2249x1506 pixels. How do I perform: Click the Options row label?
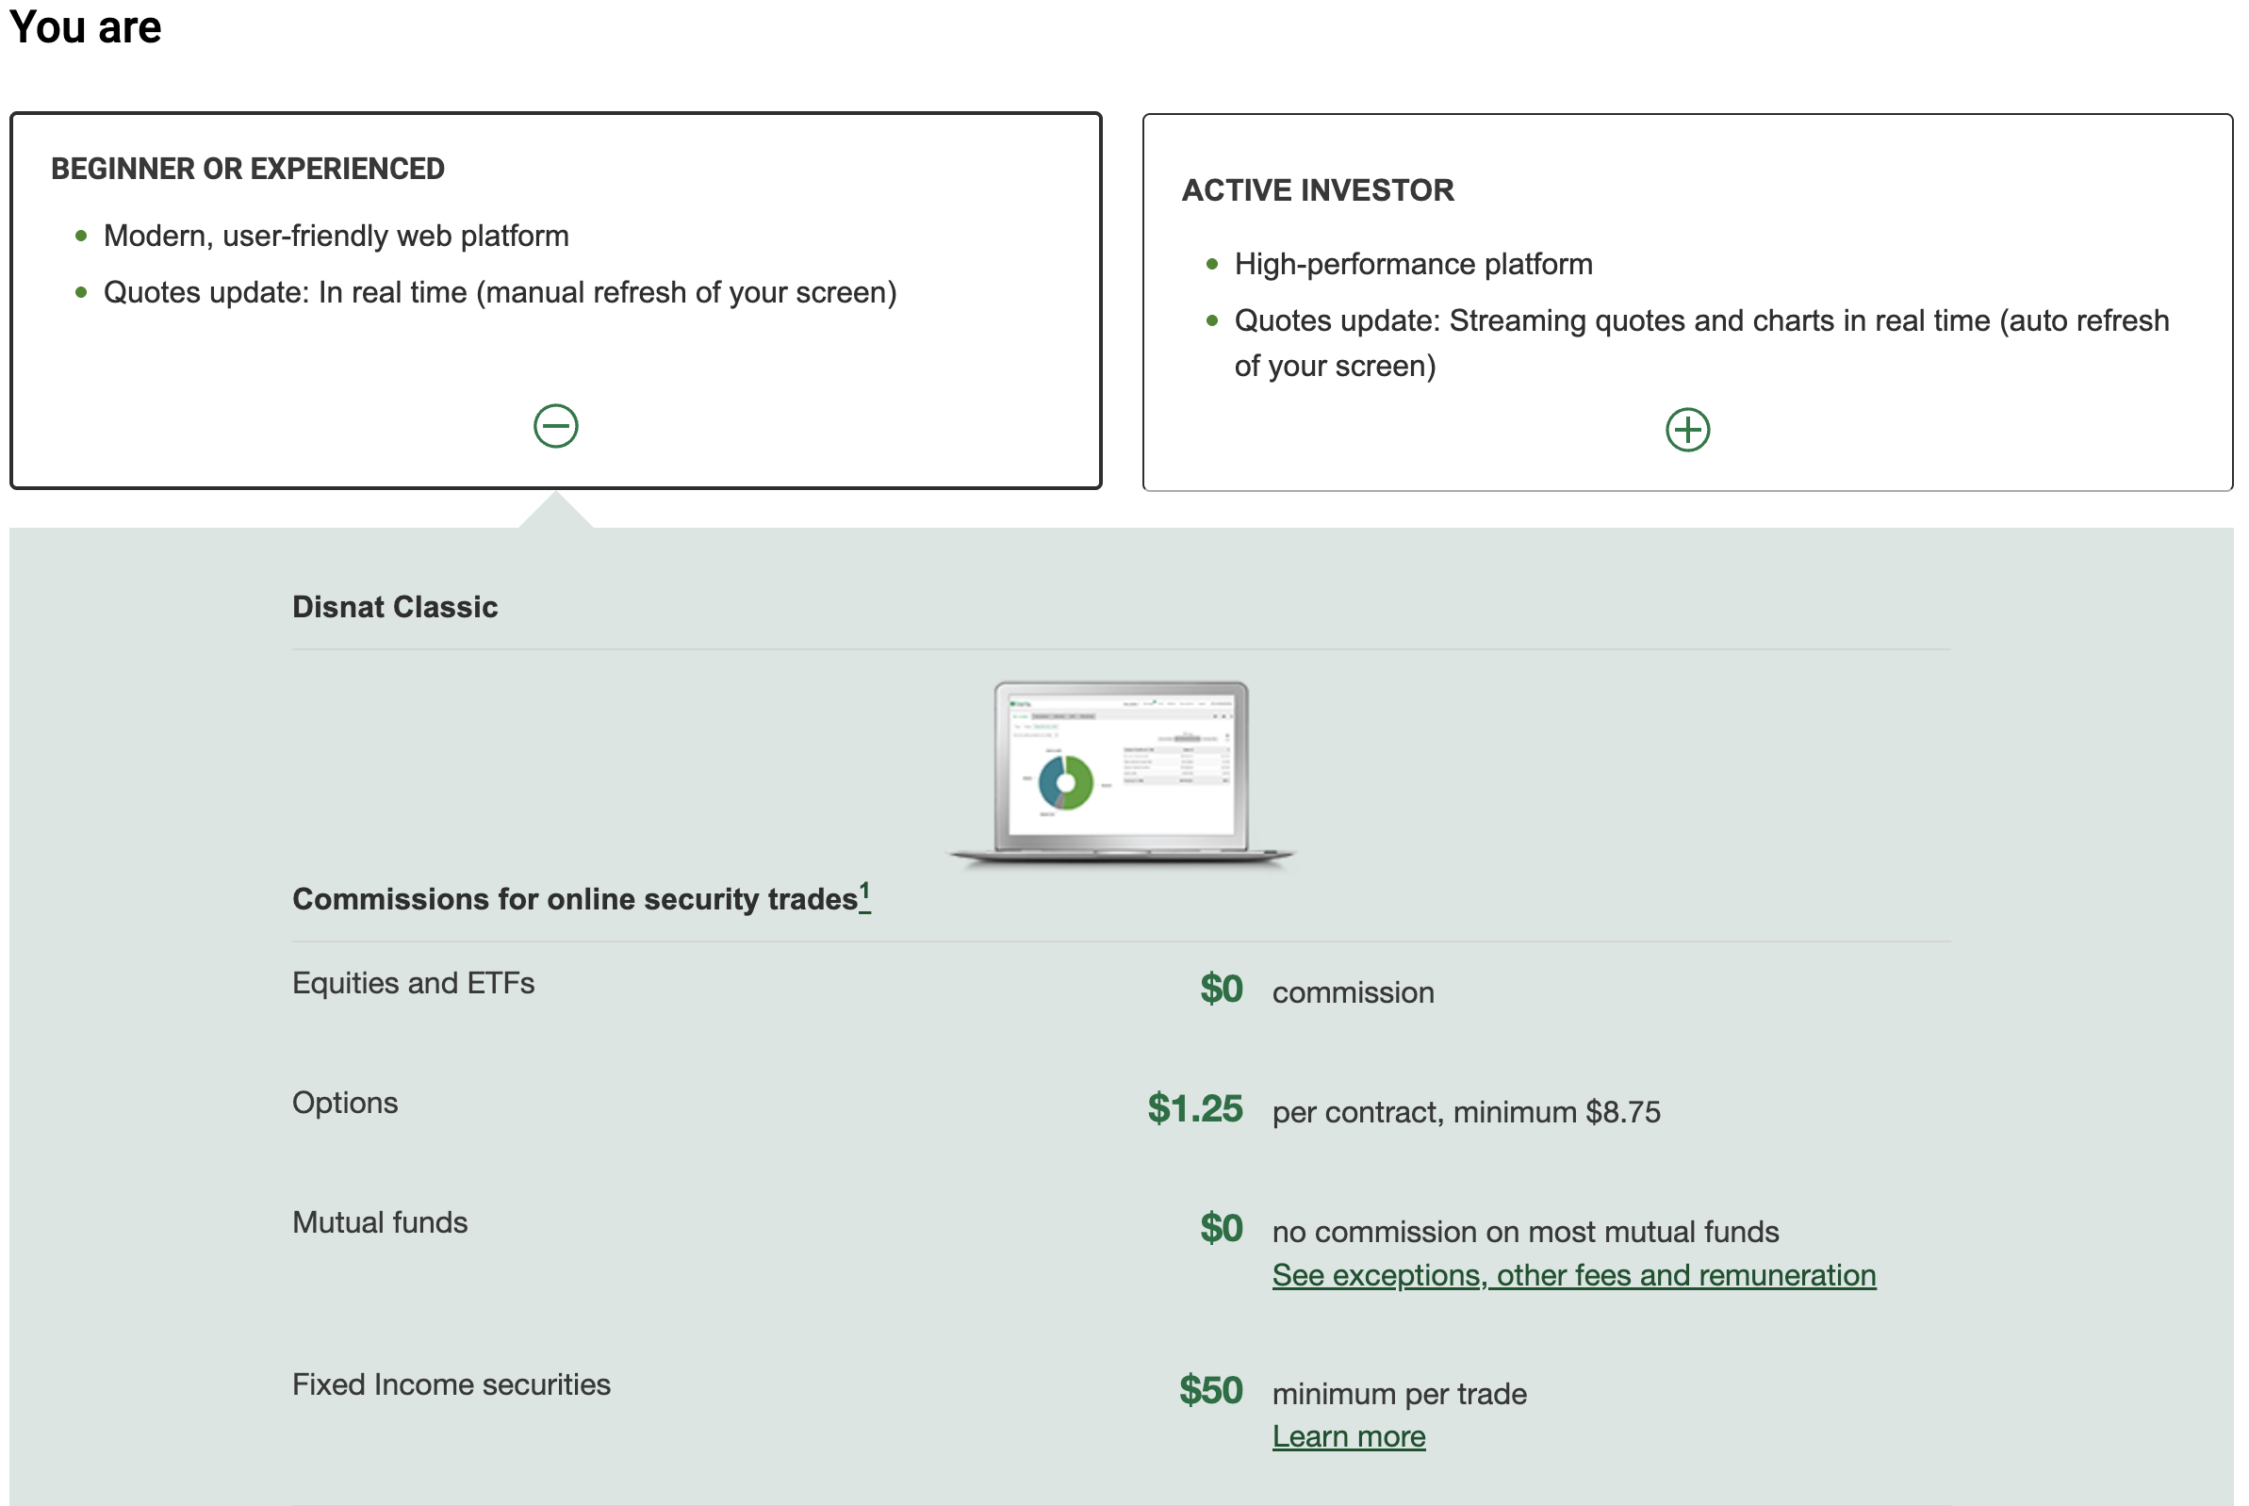pyautogui.click(x=345, y=1103)
